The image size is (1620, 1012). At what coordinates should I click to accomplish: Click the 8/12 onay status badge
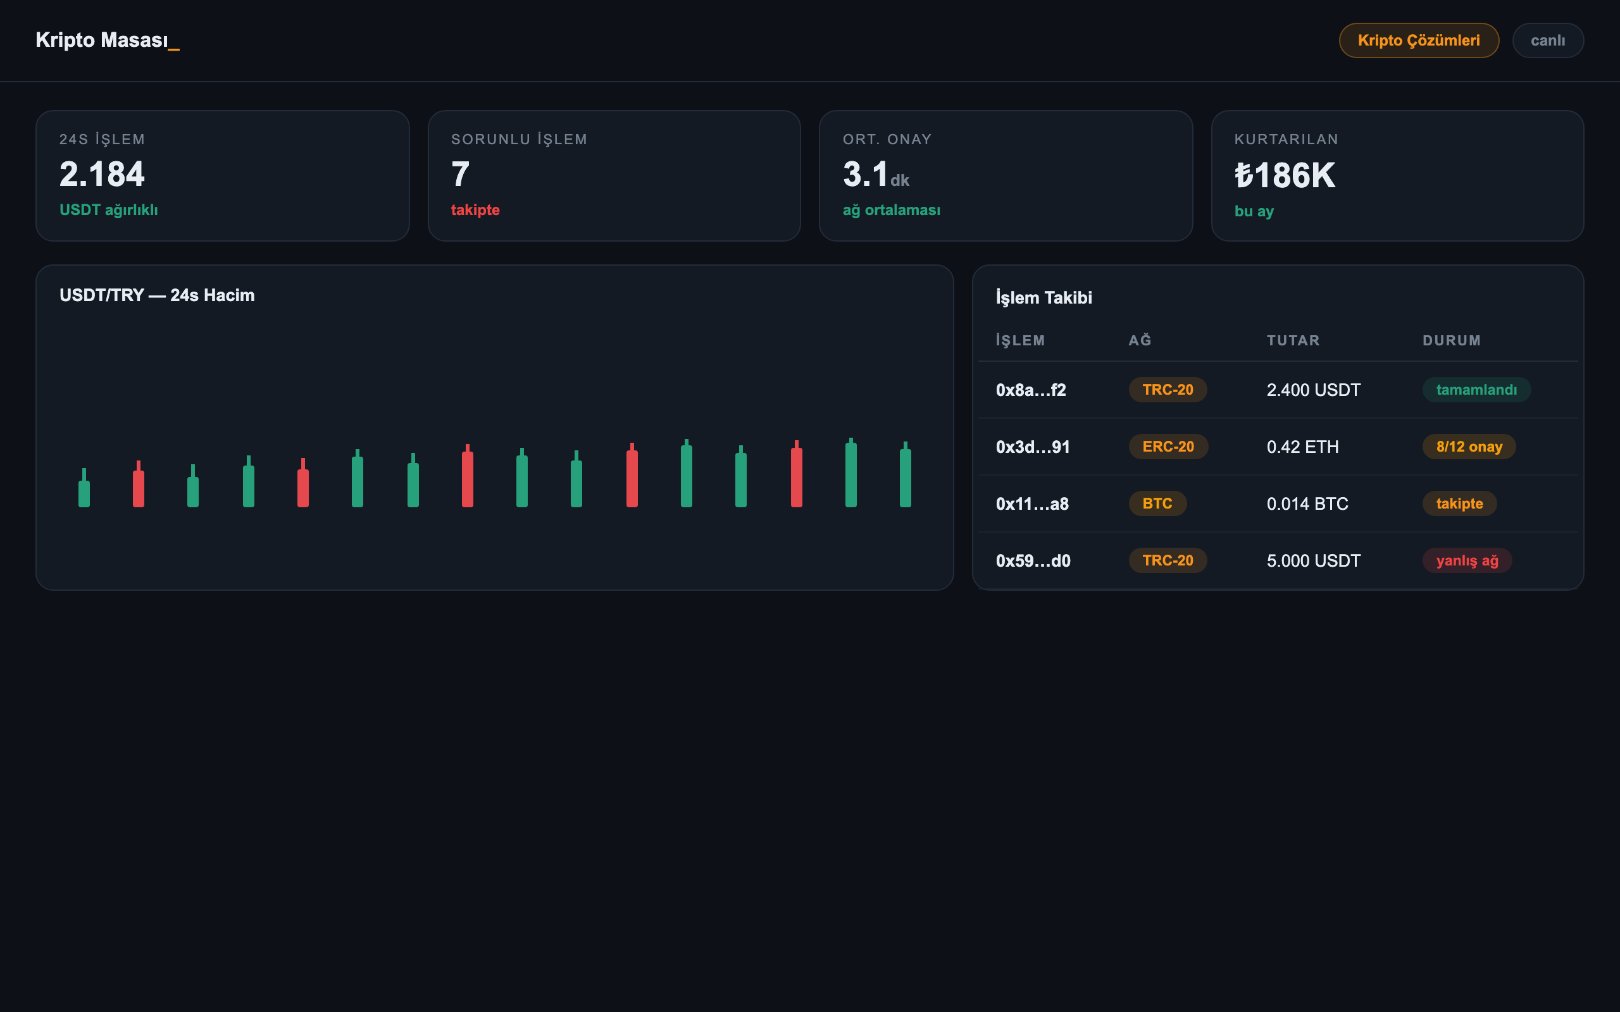pos(1469,447)
